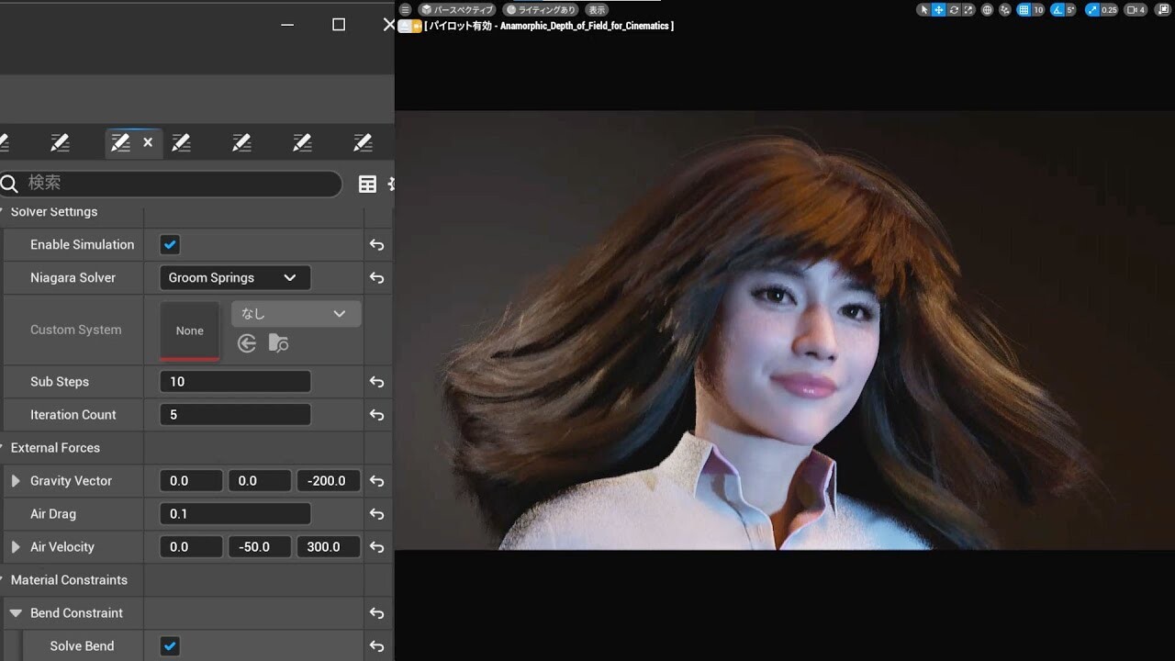Disable the Enable Simulation checkbox
This screenshot has width=1175, height=661.
pyautogui.click(x=169, y=244)
